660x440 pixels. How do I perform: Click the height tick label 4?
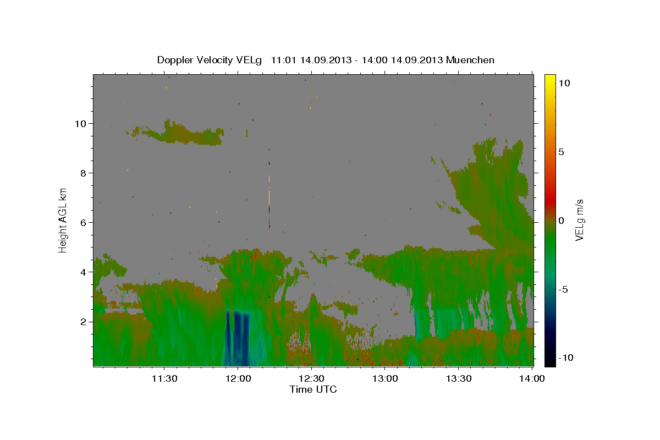point(82,272)
